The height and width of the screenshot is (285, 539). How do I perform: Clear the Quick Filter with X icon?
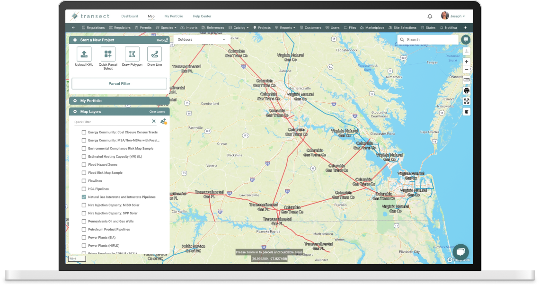[154, 121]
